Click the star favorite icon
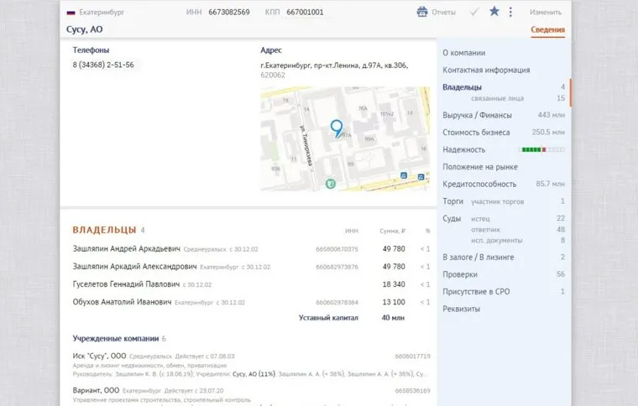 tap(494, 12)
